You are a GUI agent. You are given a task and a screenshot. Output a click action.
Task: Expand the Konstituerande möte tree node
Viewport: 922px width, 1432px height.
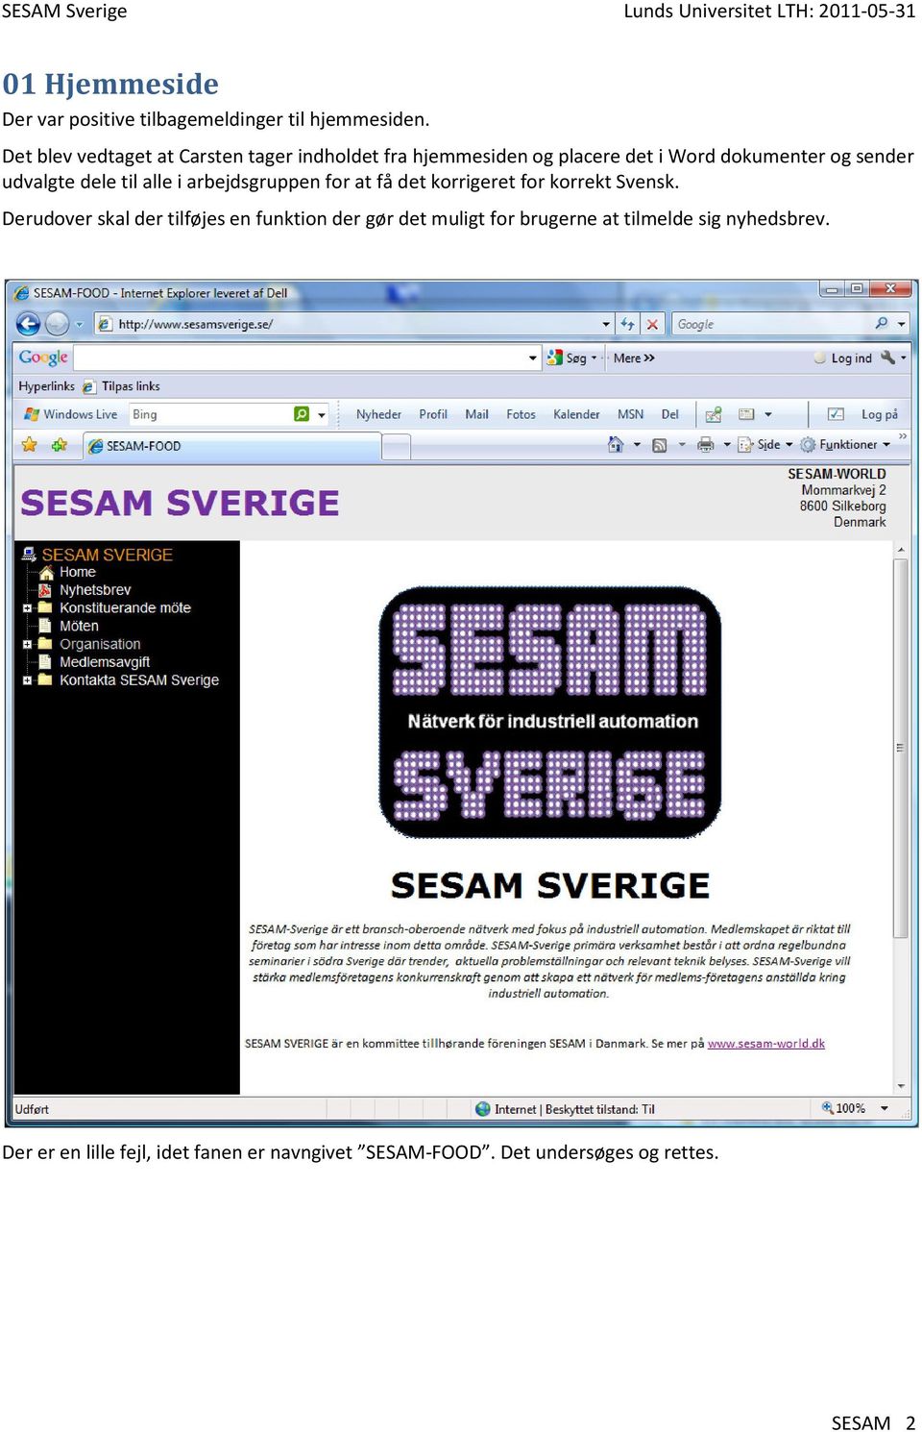point(27,608)
